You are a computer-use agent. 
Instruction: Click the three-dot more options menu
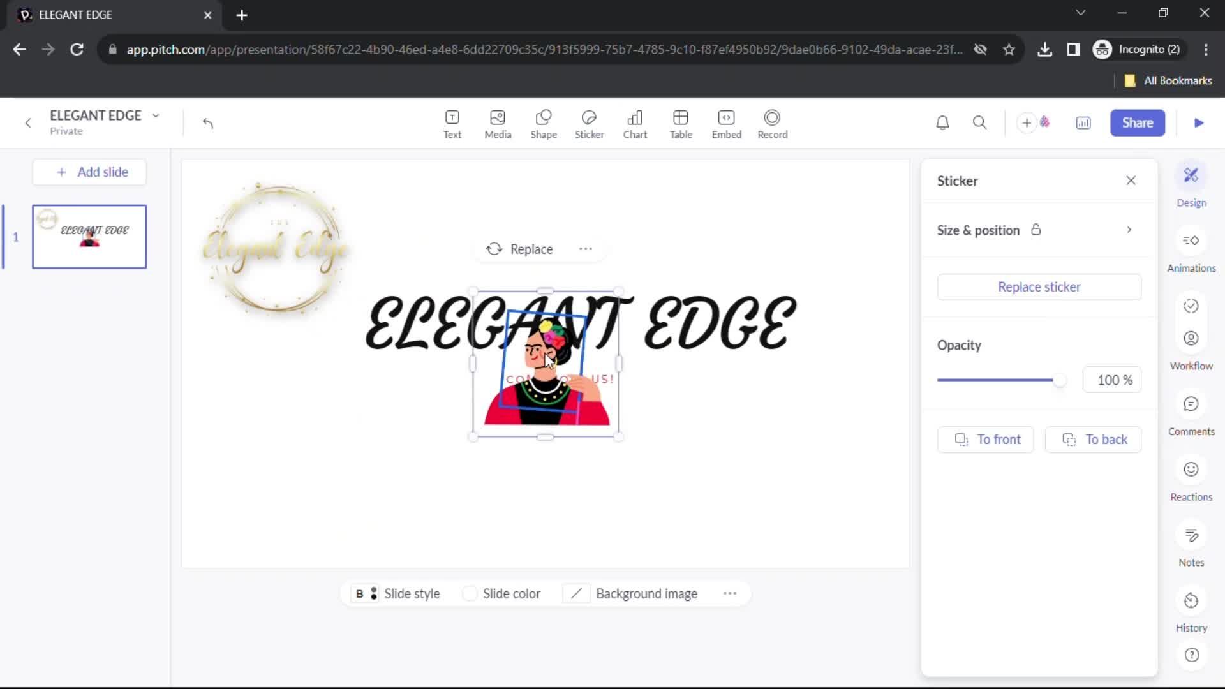[x=586, y=249]
